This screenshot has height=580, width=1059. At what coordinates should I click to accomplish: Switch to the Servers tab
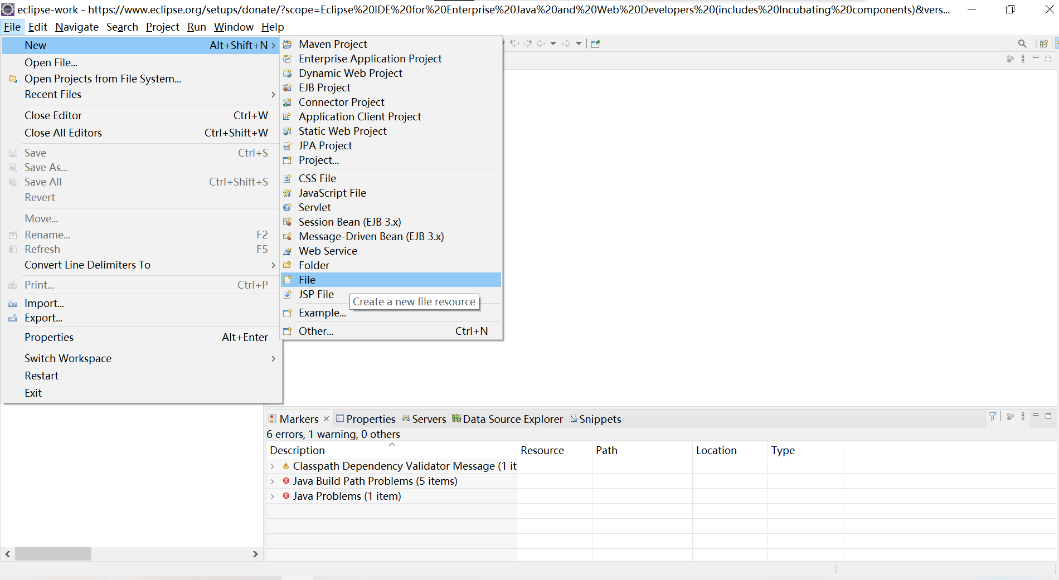point(429,418)
